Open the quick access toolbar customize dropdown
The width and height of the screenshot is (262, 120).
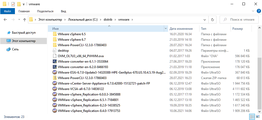pyautogui.click(x=24, y=4)
